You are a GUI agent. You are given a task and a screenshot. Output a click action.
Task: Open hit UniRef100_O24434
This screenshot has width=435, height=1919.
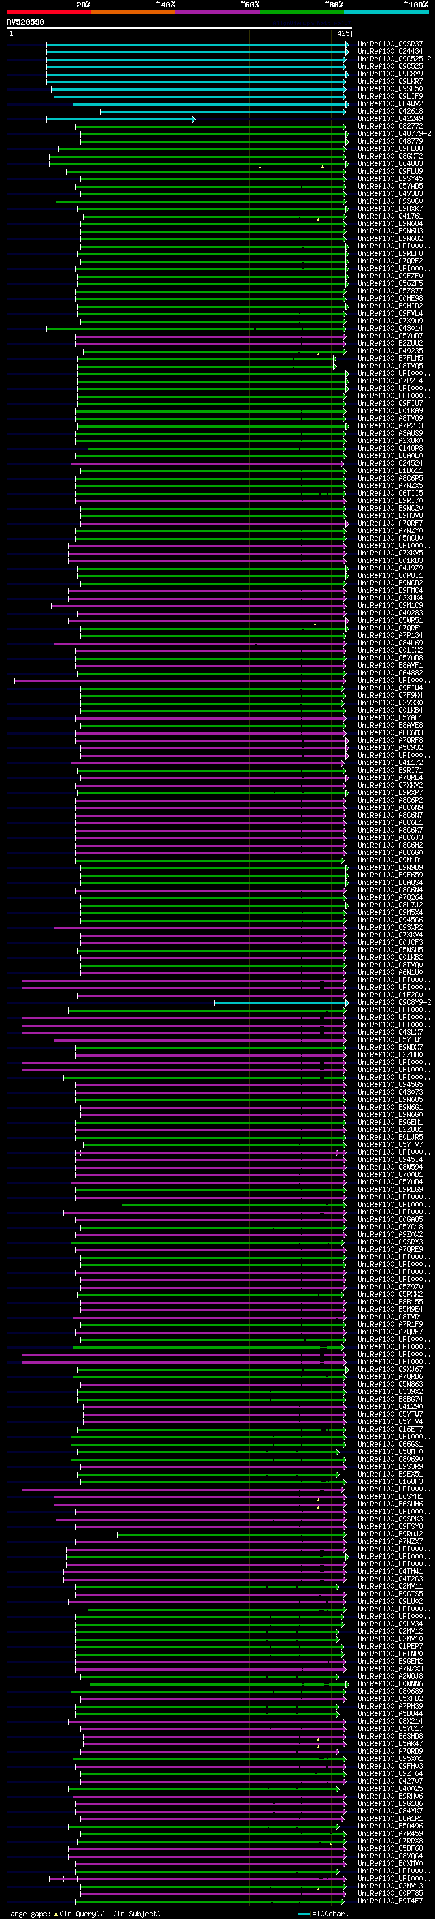[x=390, y=52]
